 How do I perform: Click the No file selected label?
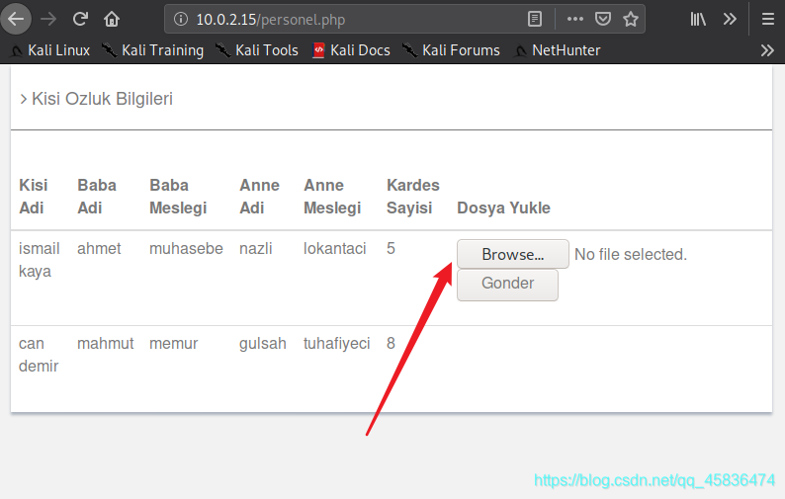coord(631,254)
